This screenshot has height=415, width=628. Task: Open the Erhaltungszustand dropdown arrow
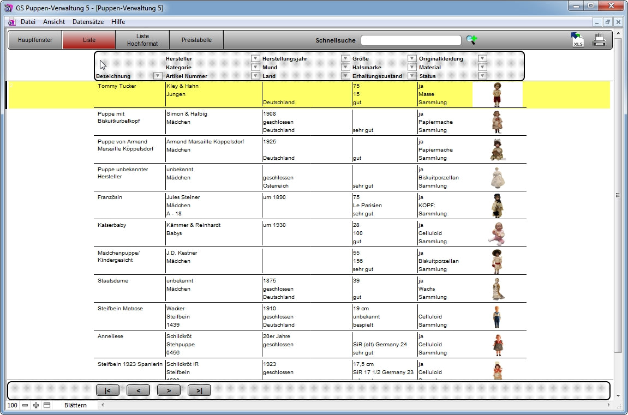coord(412,76)
